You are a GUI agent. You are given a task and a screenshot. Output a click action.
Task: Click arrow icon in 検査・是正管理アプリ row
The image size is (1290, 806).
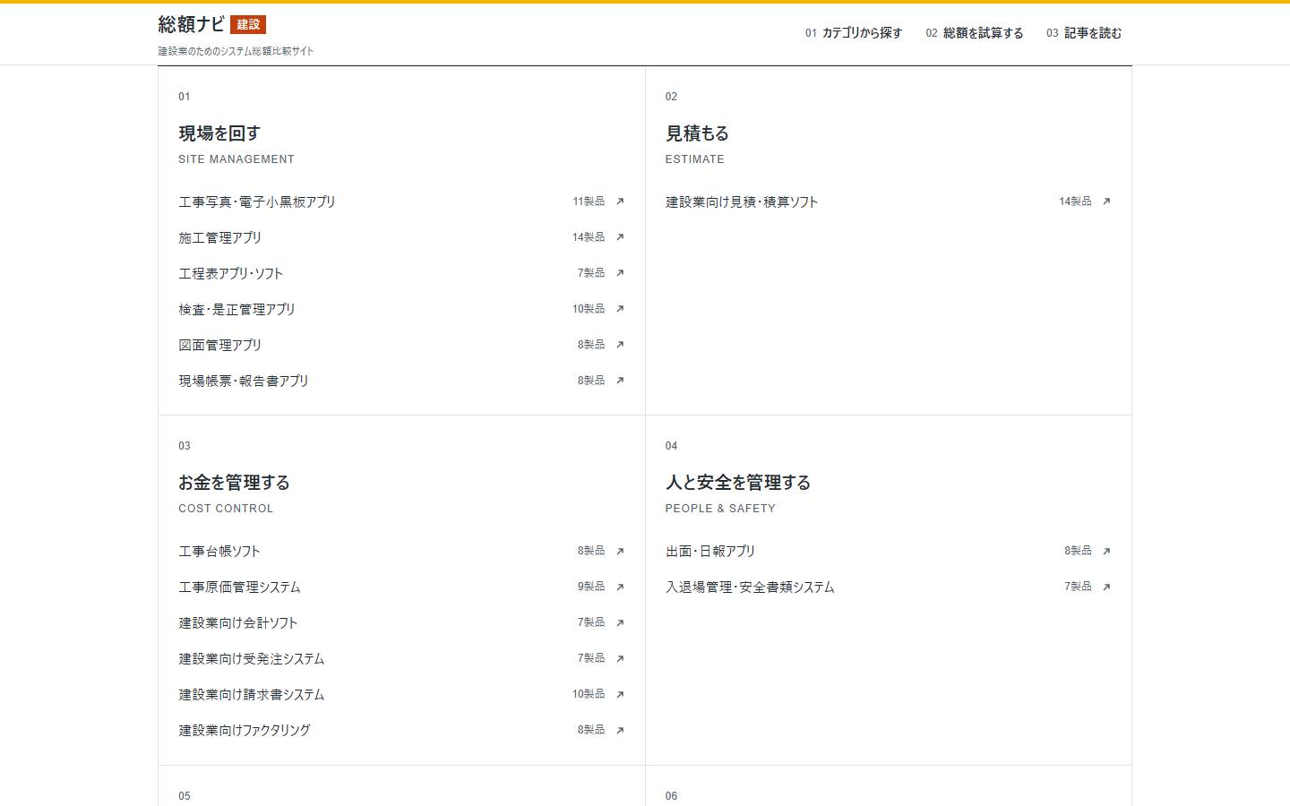pos(620,309)
